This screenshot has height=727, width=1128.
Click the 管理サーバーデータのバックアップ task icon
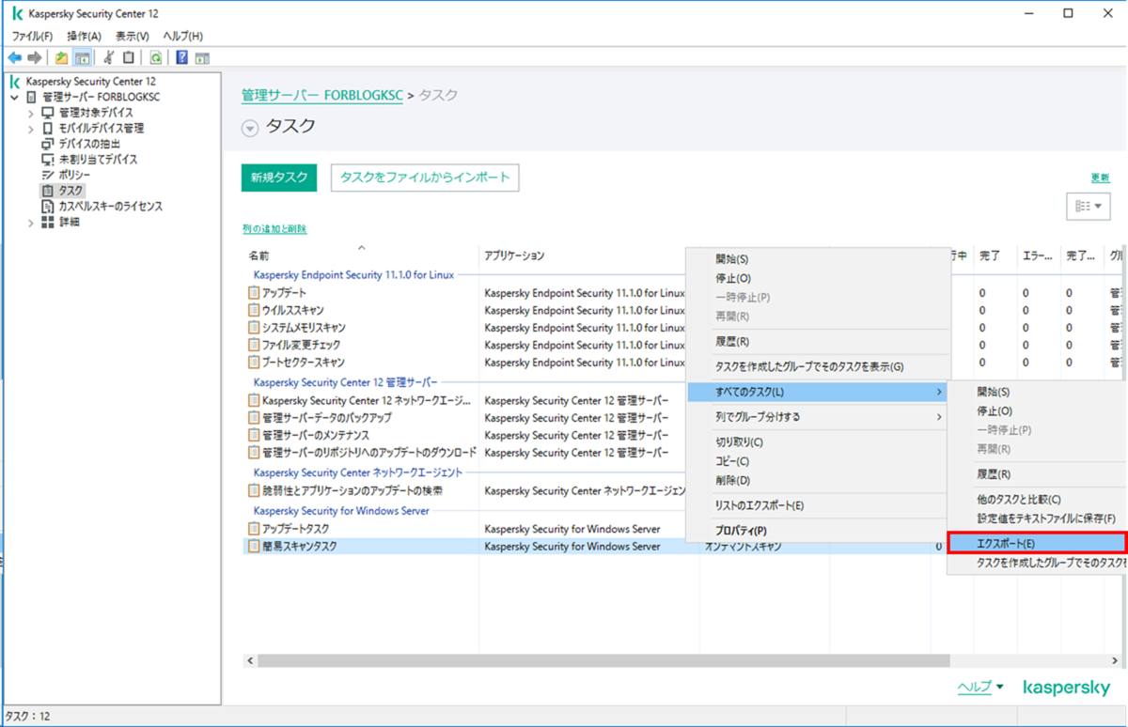254,418
